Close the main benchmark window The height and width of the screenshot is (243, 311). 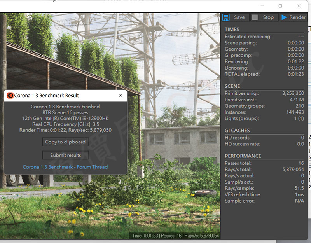coord(299,6)
